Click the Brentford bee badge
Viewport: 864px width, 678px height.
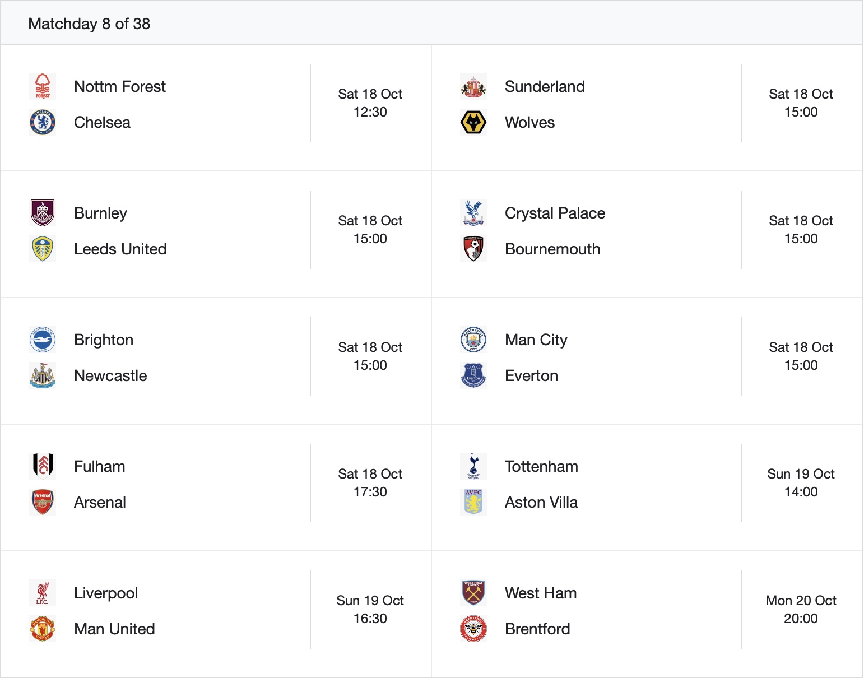473,629
